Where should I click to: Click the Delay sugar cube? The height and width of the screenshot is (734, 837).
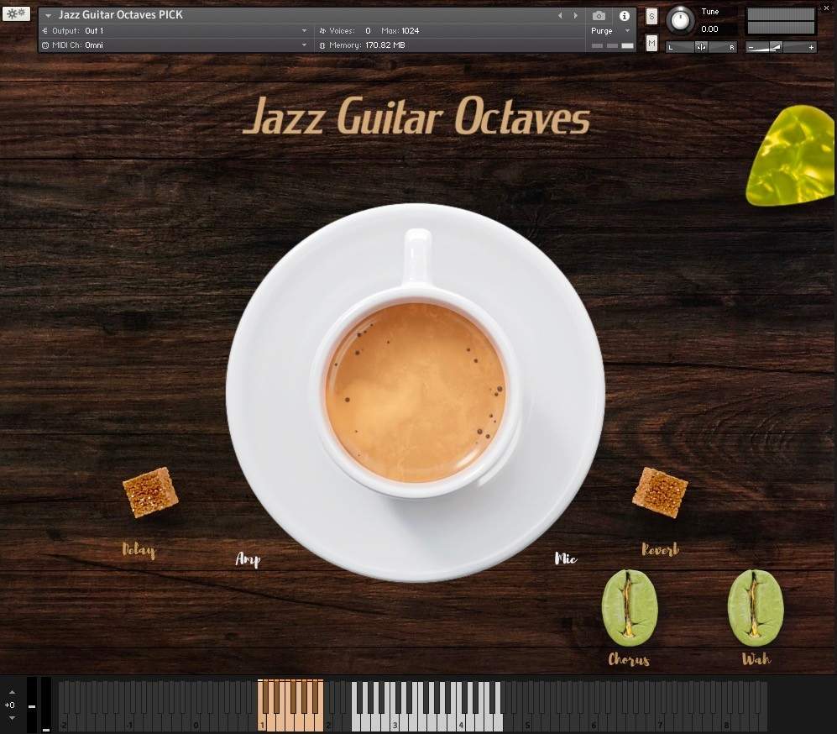coord(150,491)
